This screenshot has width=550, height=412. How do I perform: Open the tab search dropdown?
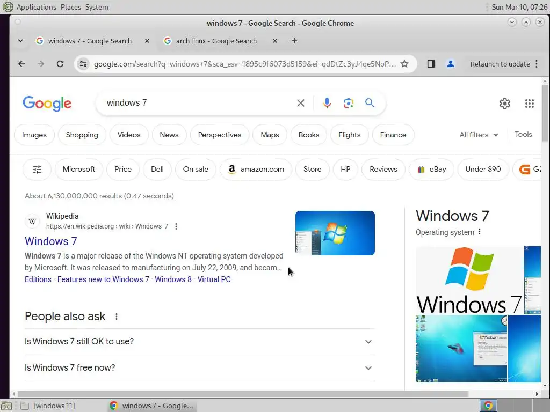tap(20, 41)
